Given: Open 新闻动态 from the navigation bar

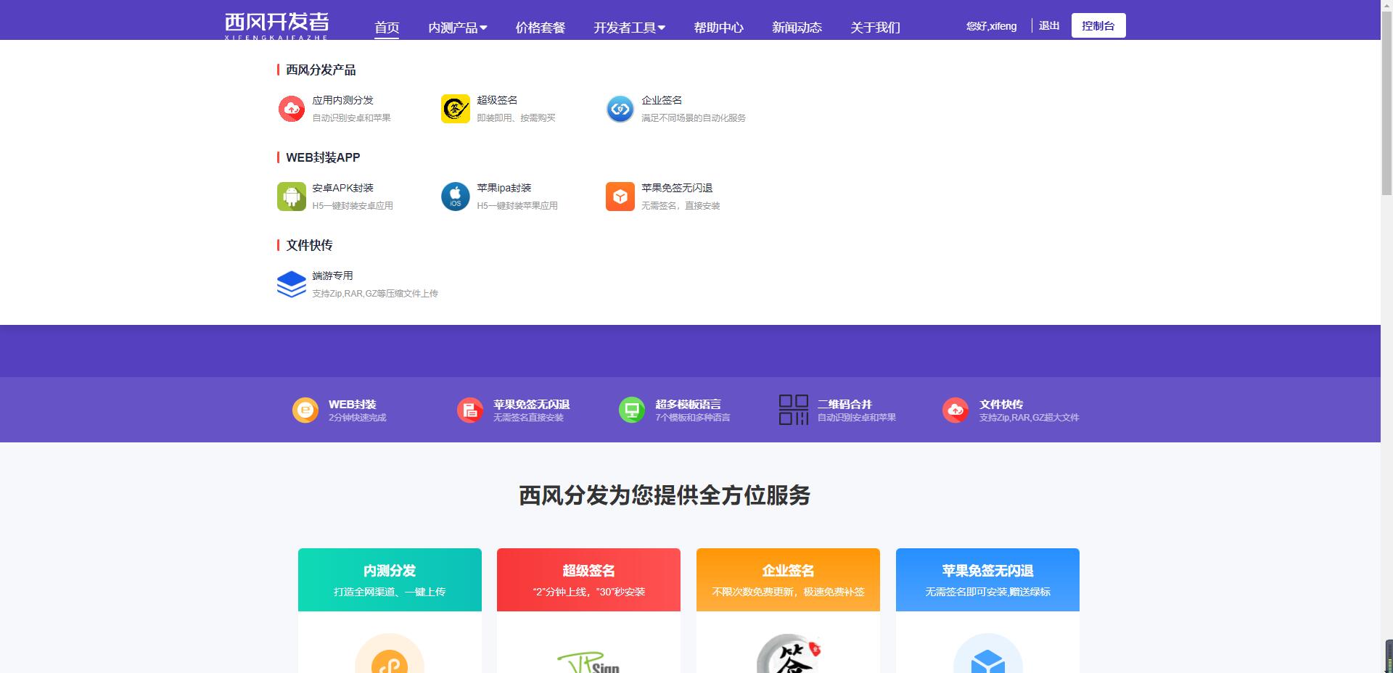Looking at the screenshot, I should [x=797, y=28].
